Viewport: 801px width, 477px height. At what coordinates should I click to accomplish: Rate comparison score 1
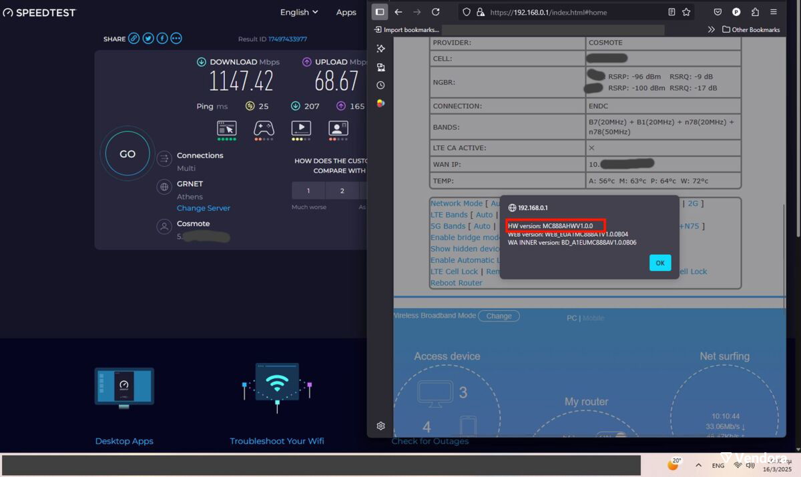coord(308,191)
